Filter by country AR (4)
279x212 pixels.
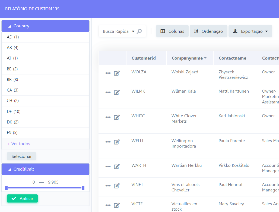(x=45, y=48)
